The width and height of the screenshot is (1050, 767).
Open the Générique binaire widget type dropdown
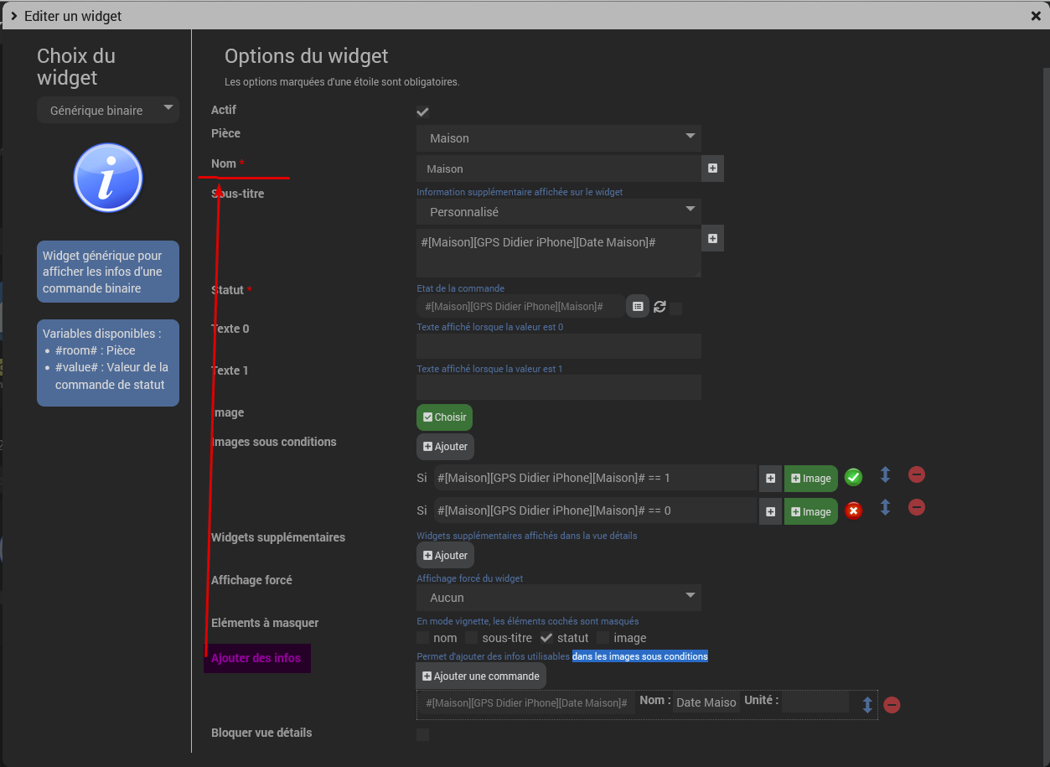tap(108, 110)
